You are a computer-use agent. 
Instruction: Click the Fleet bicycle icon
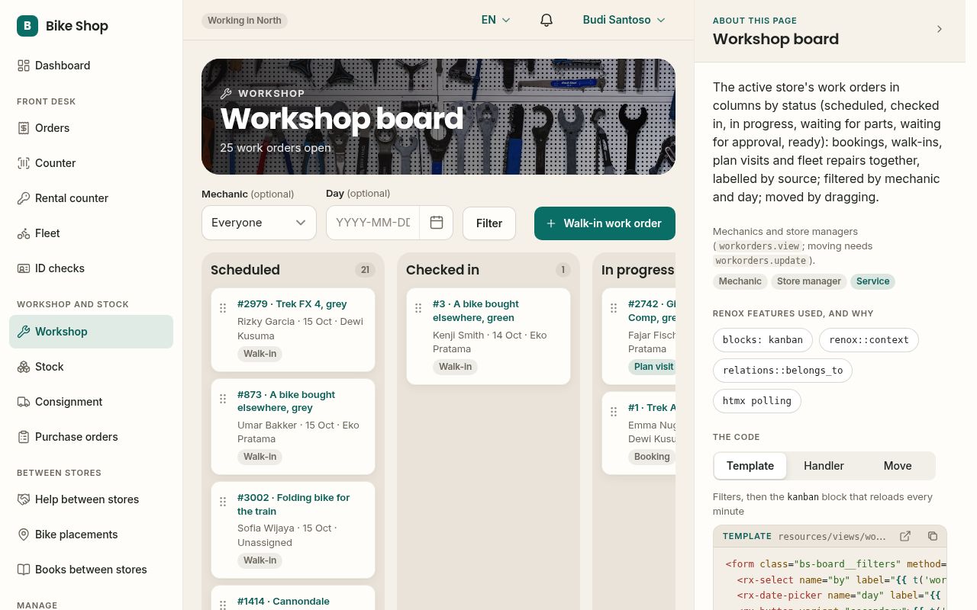(x=24, y=233)
